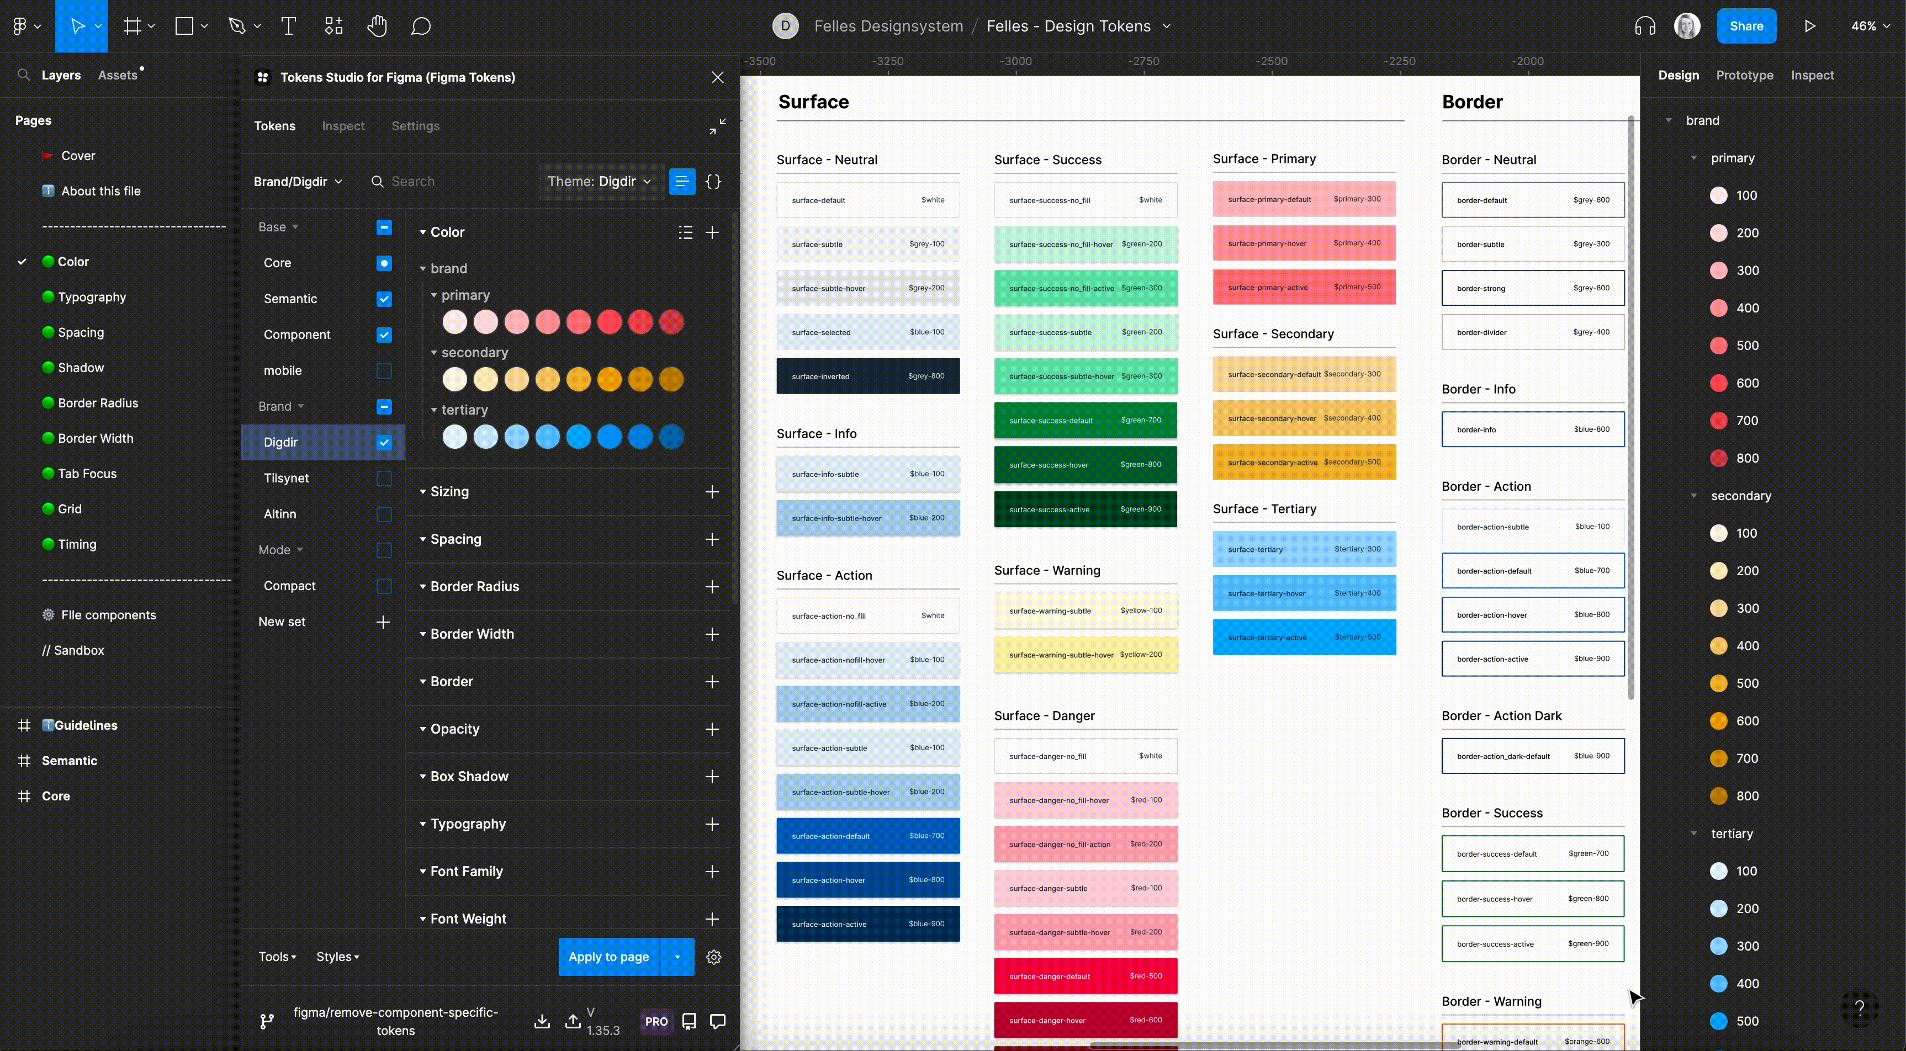Select the Hand tool in toolbar

point(377,26)
